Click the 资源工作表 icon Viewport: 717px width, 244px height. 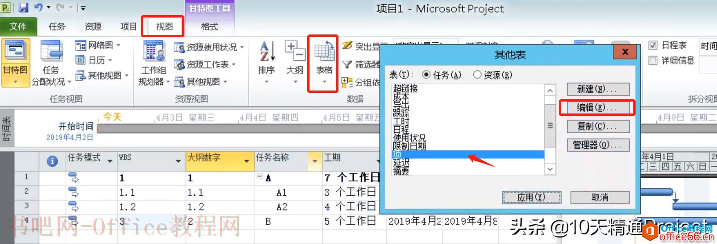coord(179,65)
